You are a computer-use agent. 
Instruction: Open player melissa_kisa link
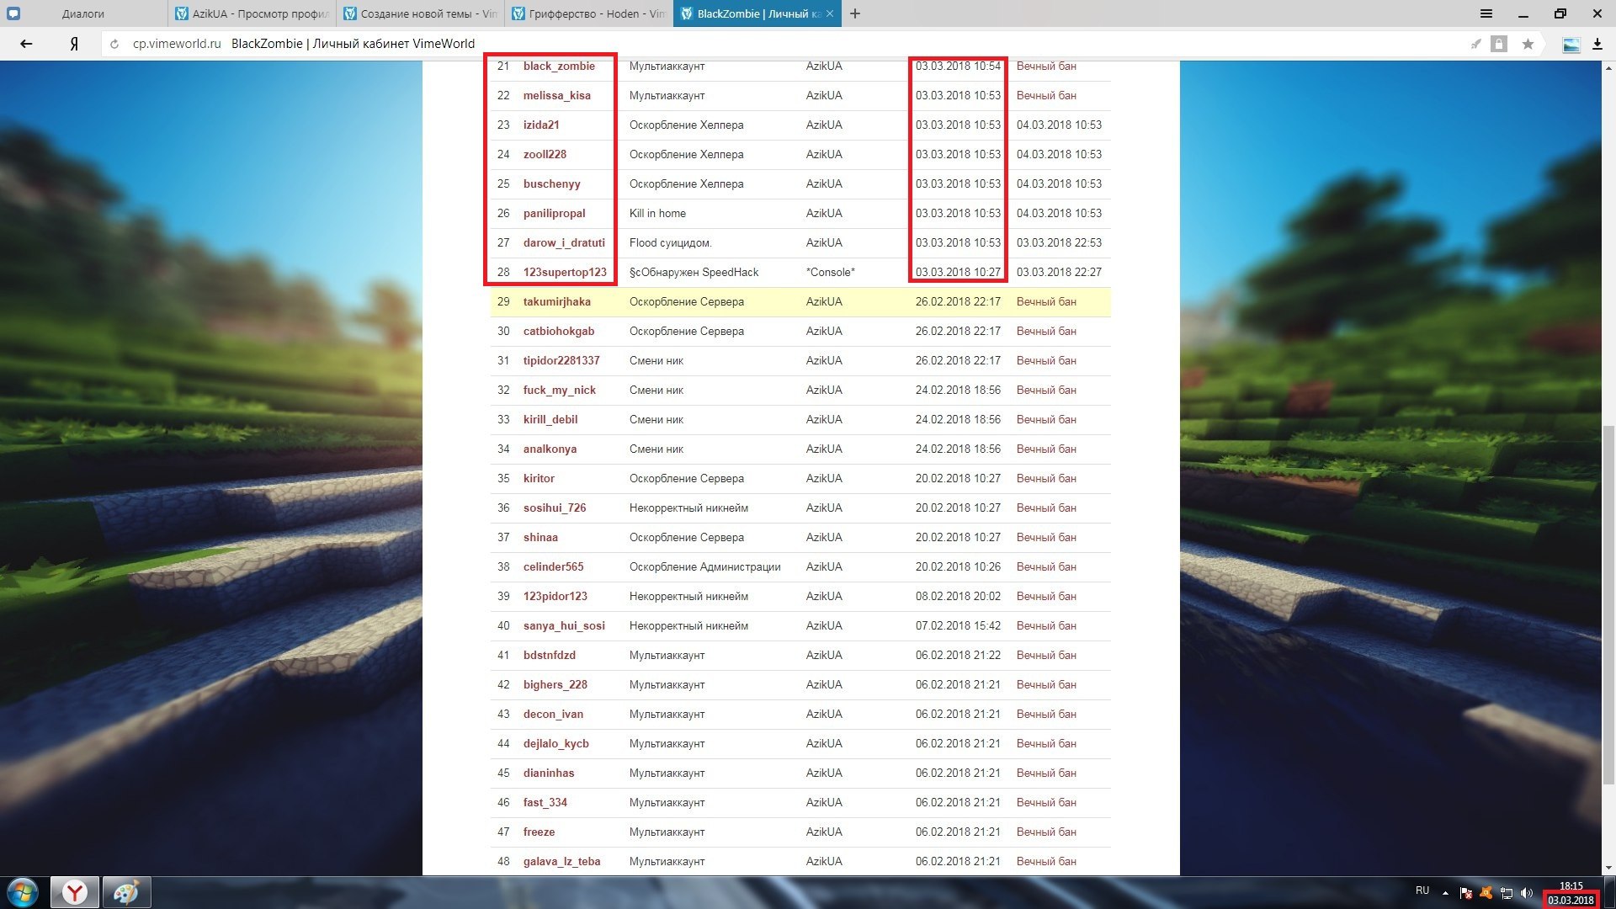coord(556,95)
